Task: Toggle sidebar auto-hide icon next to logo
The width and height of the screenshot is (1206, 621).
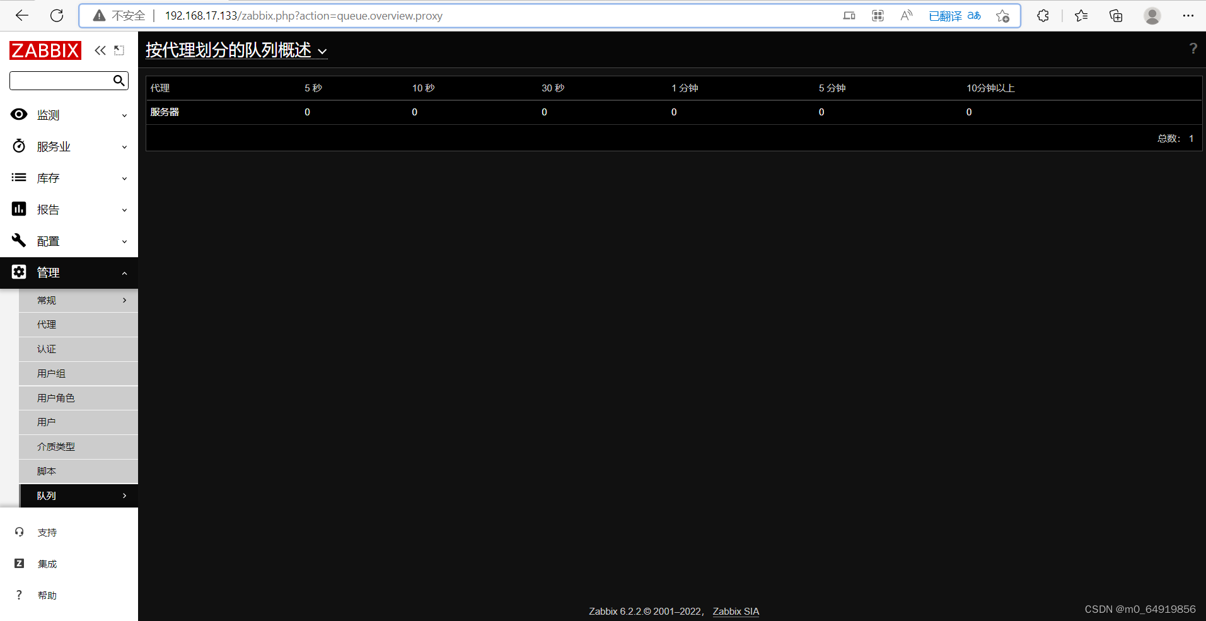Action: coord(119,50)
